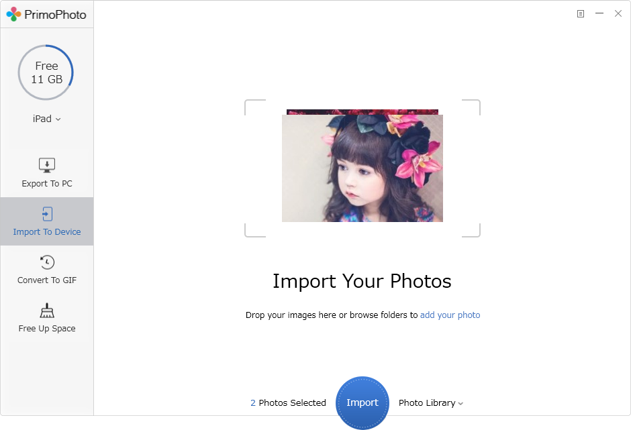Click the Import Your Photos heading
The image size is (631, 430).
(362, 281)
